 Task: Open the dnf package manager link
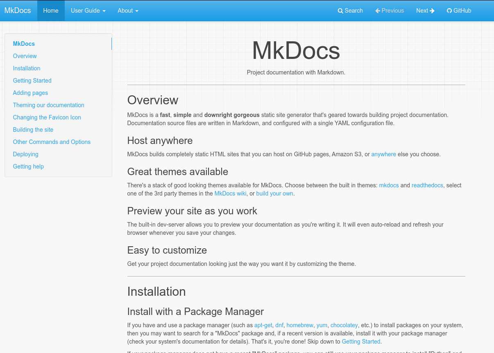279,325
